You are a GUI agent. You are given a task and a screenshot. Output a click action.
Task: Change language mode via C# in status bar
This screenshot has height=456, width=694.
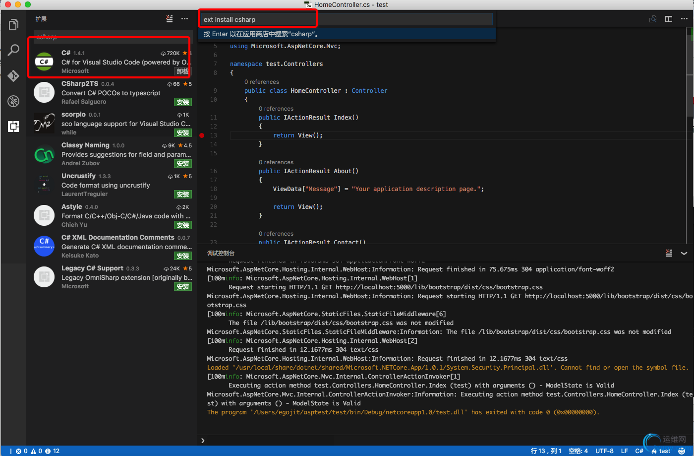639,451
